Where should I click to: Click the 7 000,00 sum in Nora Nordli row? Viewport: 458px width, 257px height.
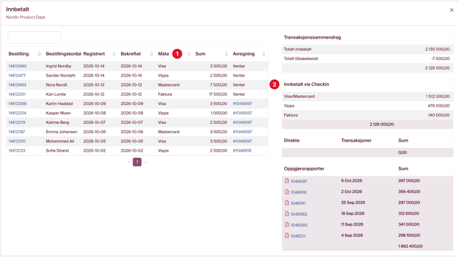218,85
